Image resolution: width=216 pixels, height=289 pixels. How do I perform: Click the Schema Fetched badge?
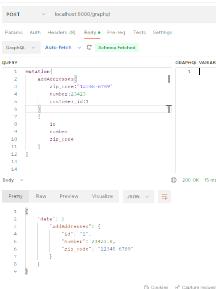[117, 48]
